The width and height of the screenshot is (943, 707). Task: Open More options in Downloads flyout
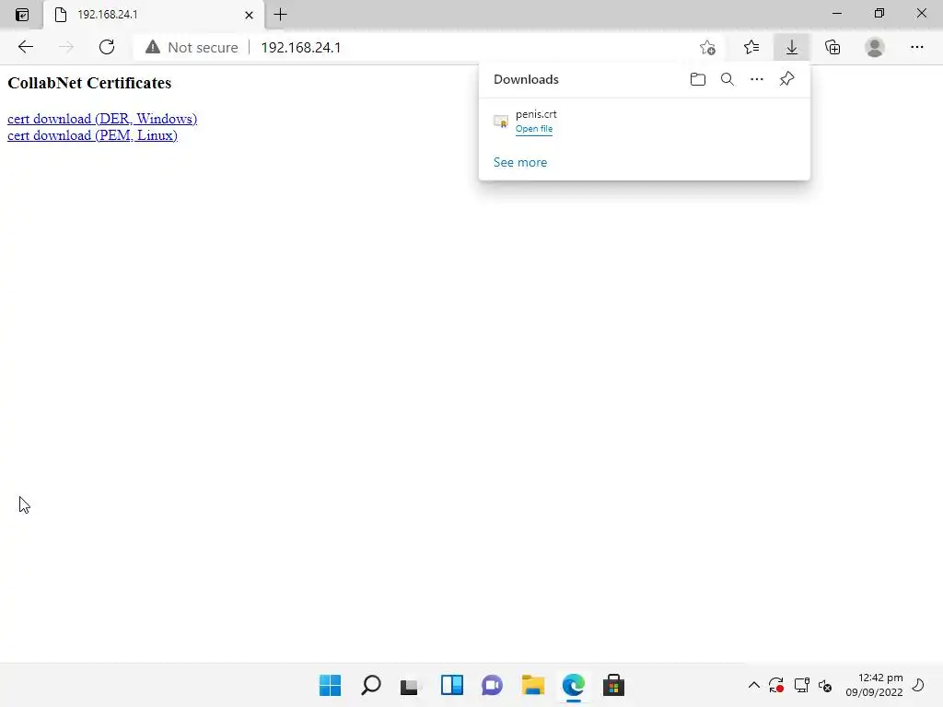click(x=757, y=79)
